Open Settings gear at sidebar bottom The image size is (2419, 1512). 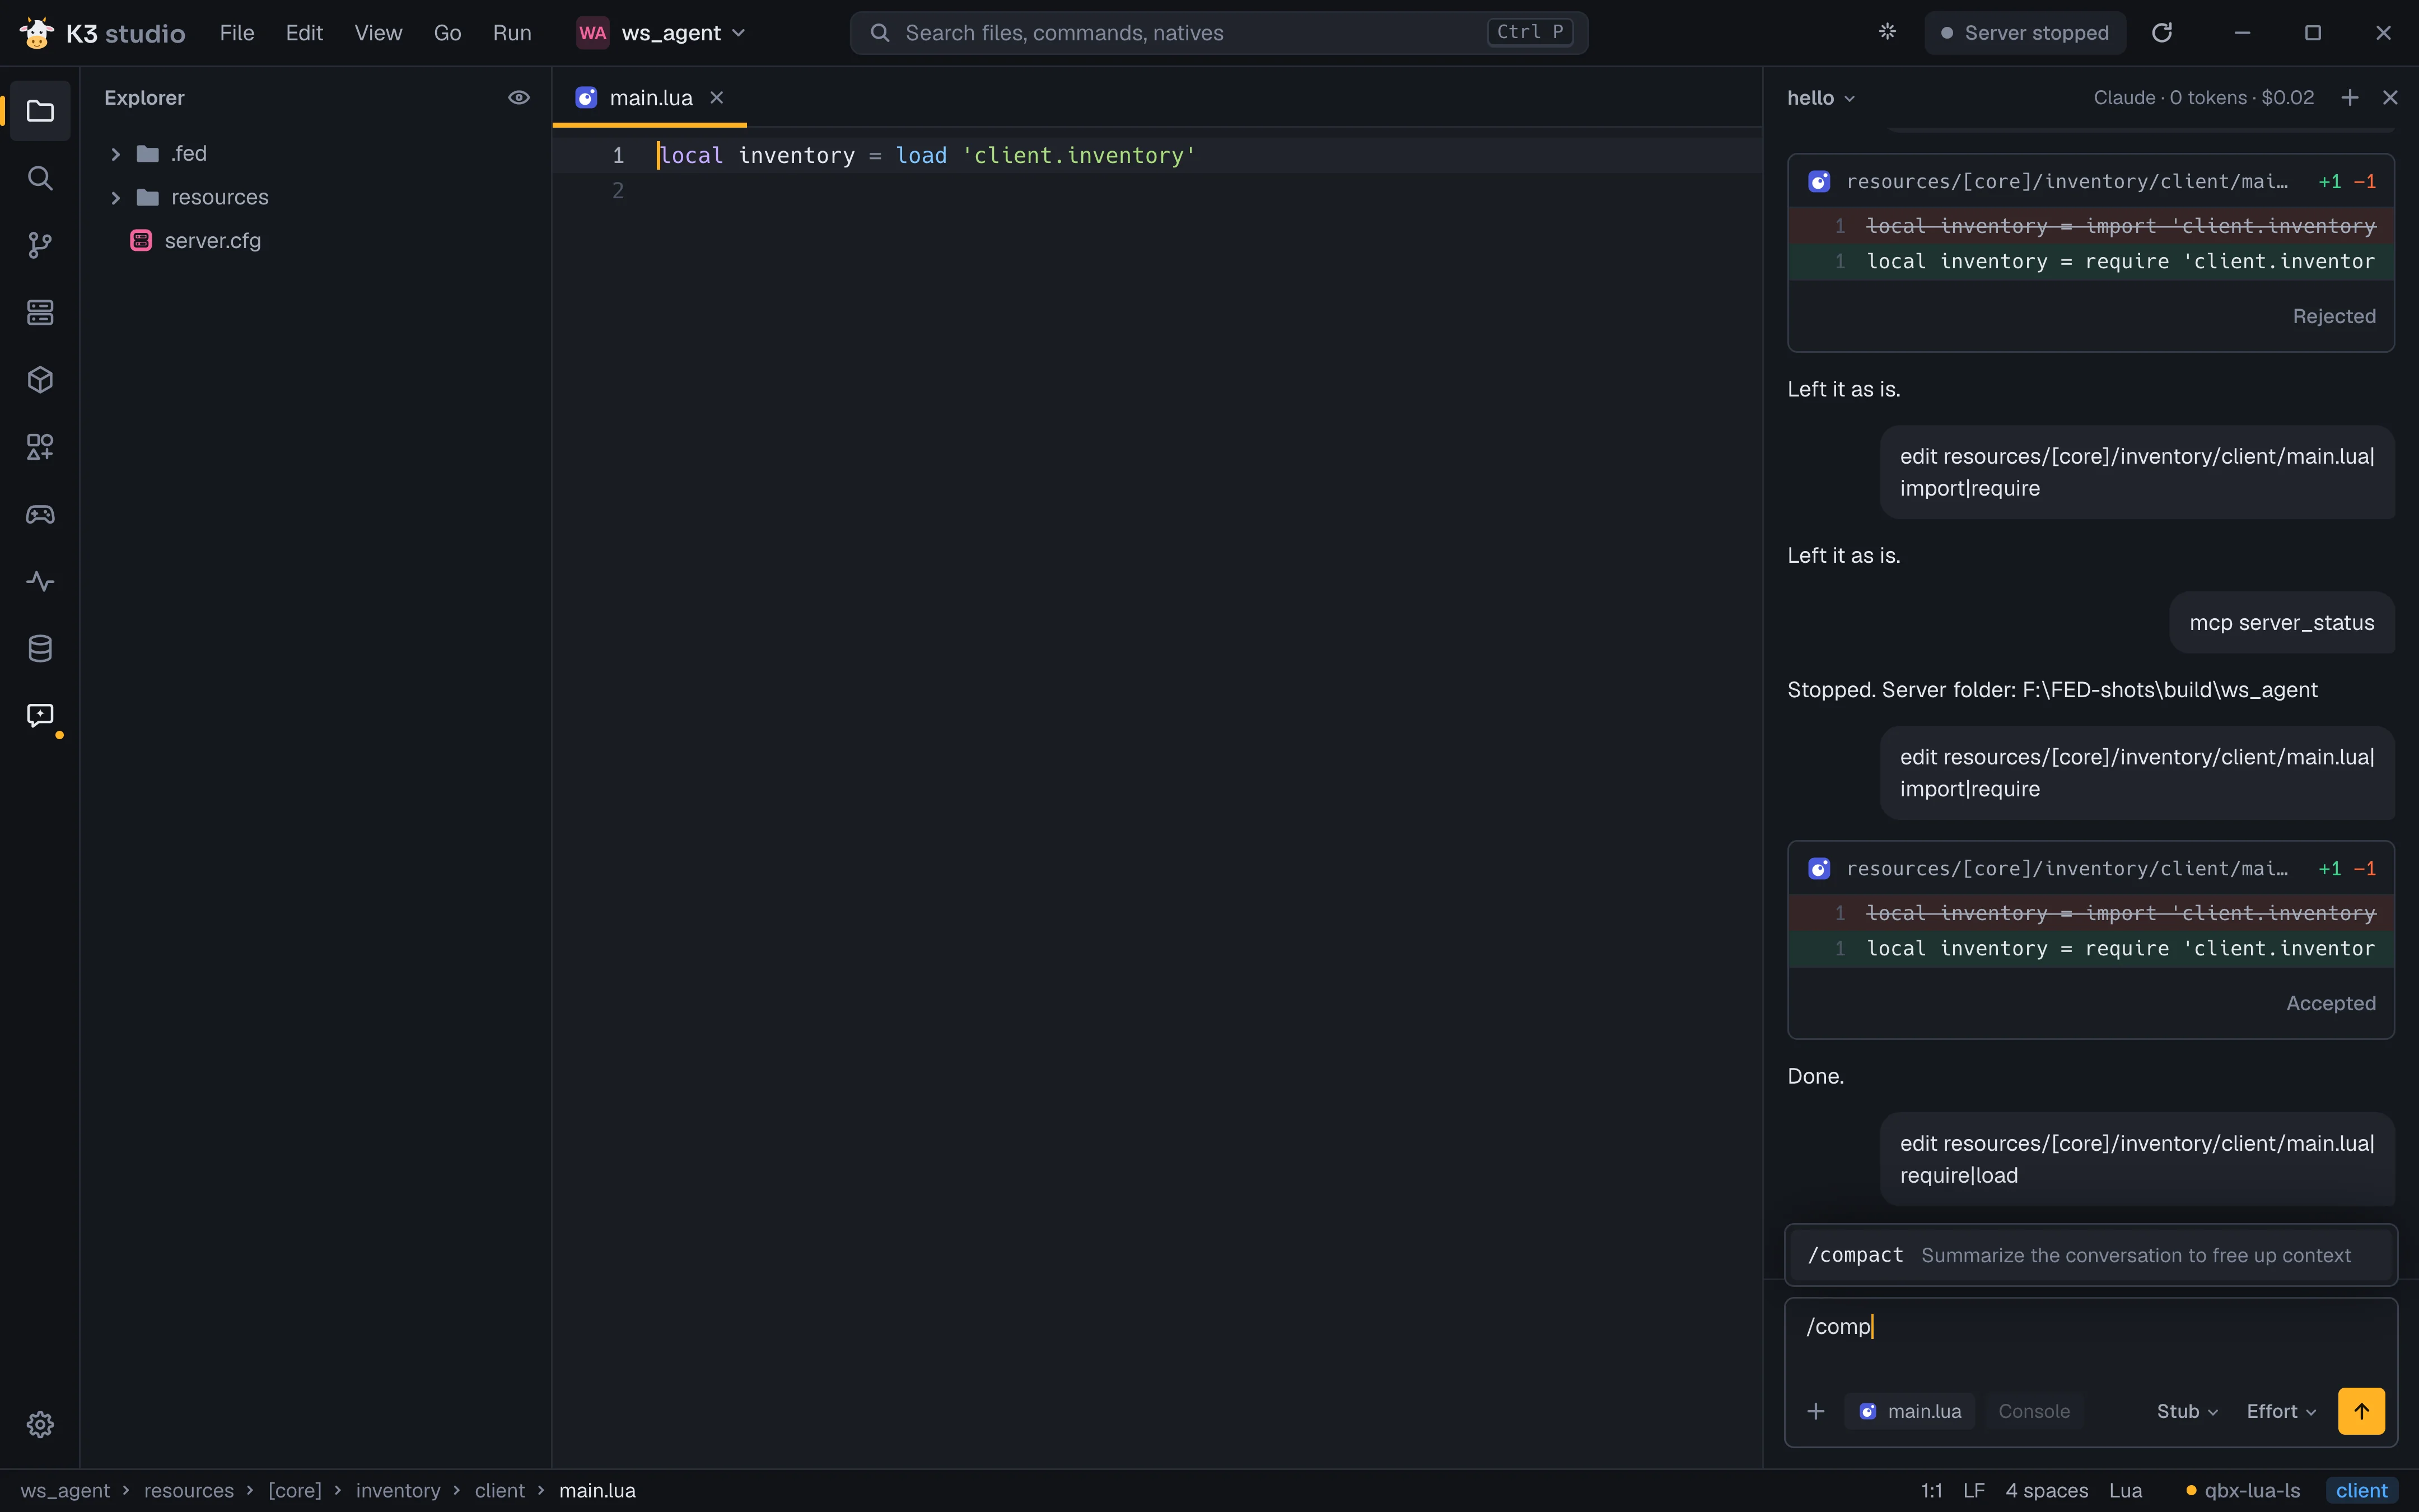tap(40, 1424)
